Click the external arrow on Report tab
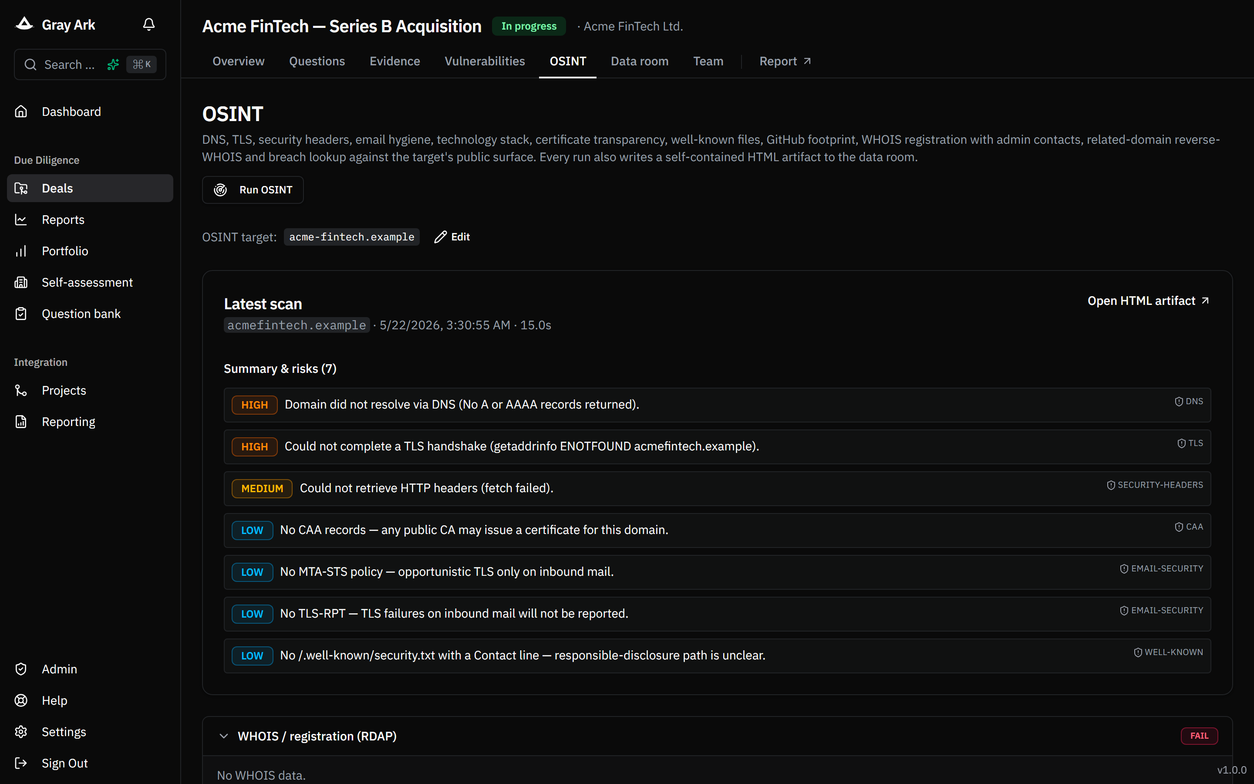Screen dimensions: 1254x784 807,61
